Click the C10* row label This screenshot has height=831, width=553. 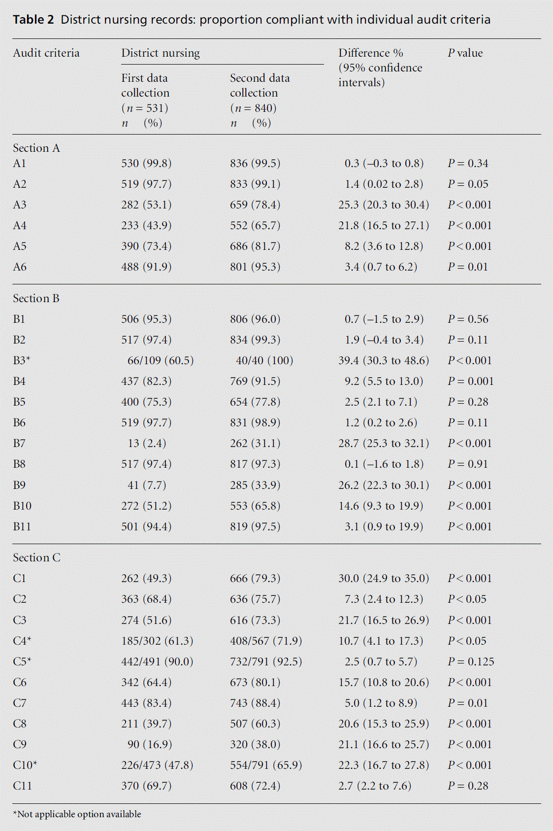pos(25,765)
